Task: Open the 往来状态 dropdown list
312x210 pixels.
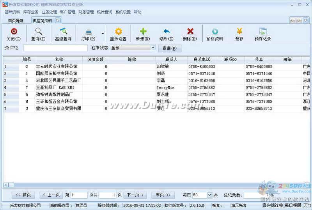Action: pos(153,48)
